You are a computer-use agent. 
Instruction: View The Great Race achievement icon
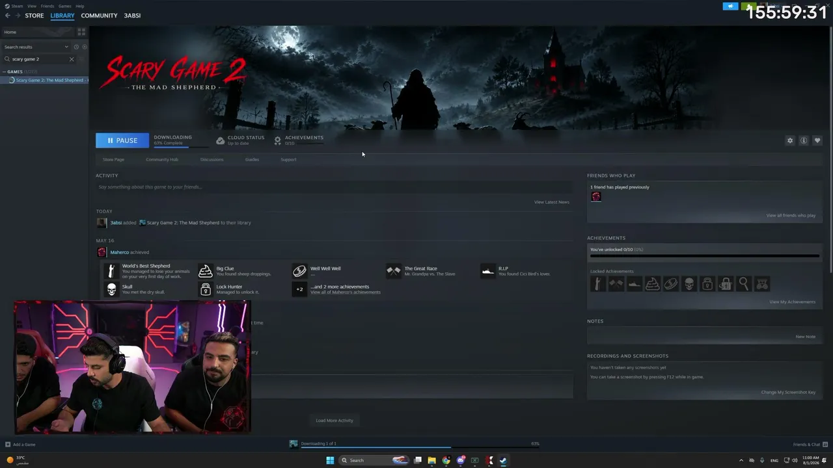coord(394,271)
